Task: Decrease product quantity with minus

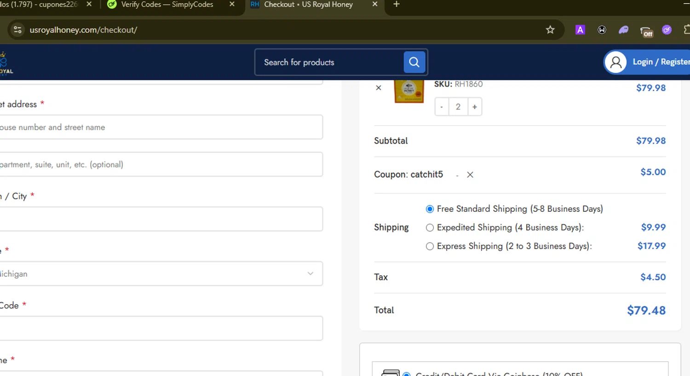Action: (x=442, y=107)
